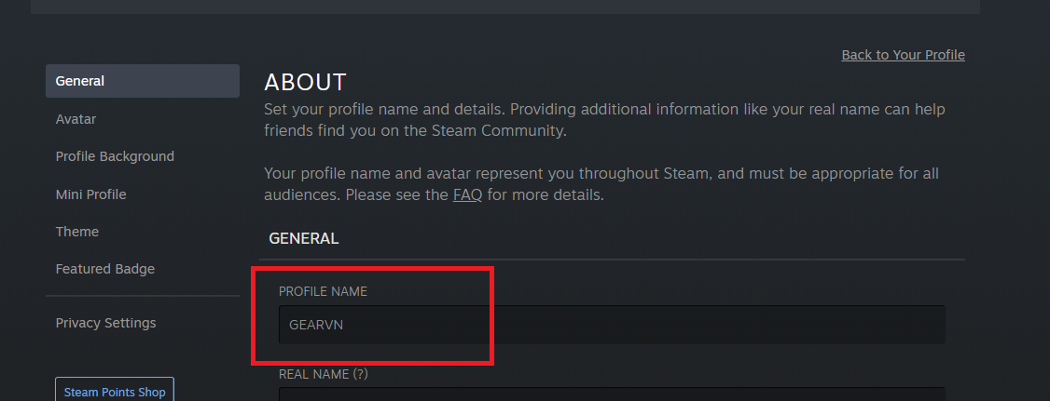The width and height of the screenshot is (1050, 401).
Task: Go to Profile Background settings
Action: (115, 156)
